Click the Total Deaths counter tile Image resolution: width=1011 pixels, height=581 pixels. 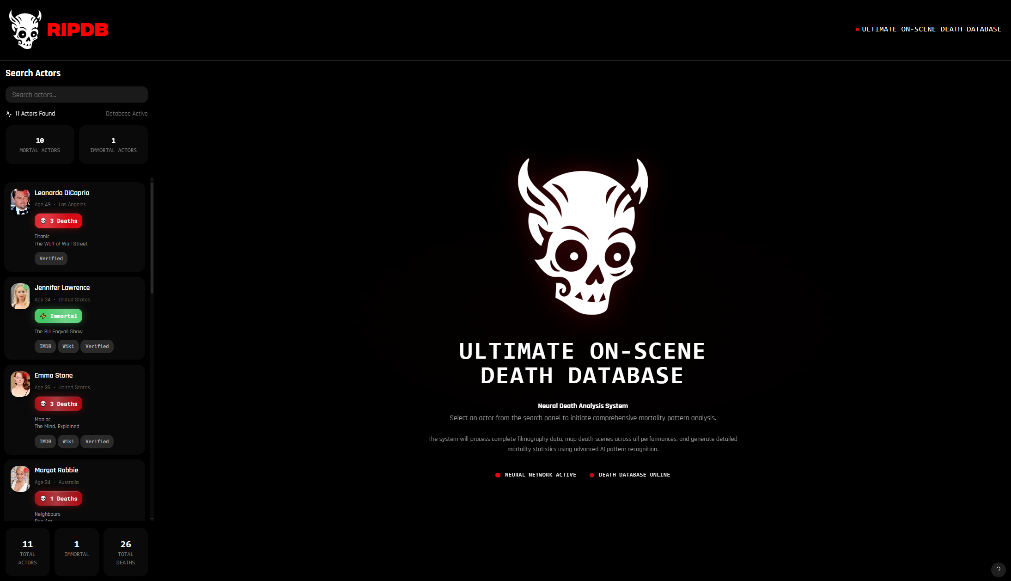pyautogui.click(x=126, y=552)
